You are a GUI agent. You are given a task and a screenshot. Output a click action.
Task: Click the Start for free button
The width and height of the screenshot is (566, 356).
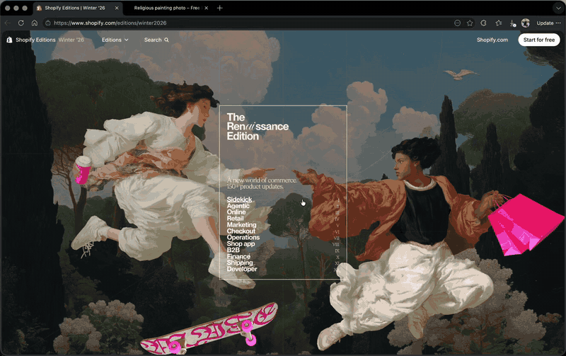(x=539, y=40)
